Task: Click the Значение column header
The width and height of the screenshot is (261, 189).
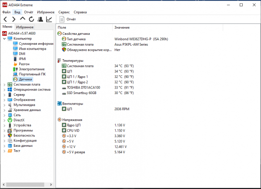Action: pyautogui.click(x=168, y=27)
